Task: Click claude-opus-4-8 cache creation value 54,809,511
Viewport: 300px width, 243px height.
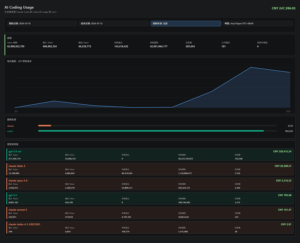Action: [127, 188]
